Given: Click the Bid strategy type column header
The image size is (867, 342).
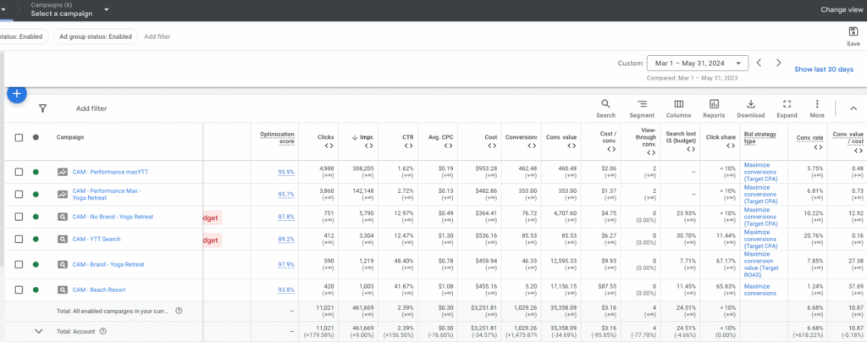Looking at the screenshot, I should (x=761, y=138).
